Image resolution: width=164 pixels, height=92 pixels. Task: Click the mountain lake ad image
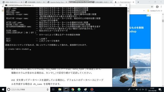point(131,68)
